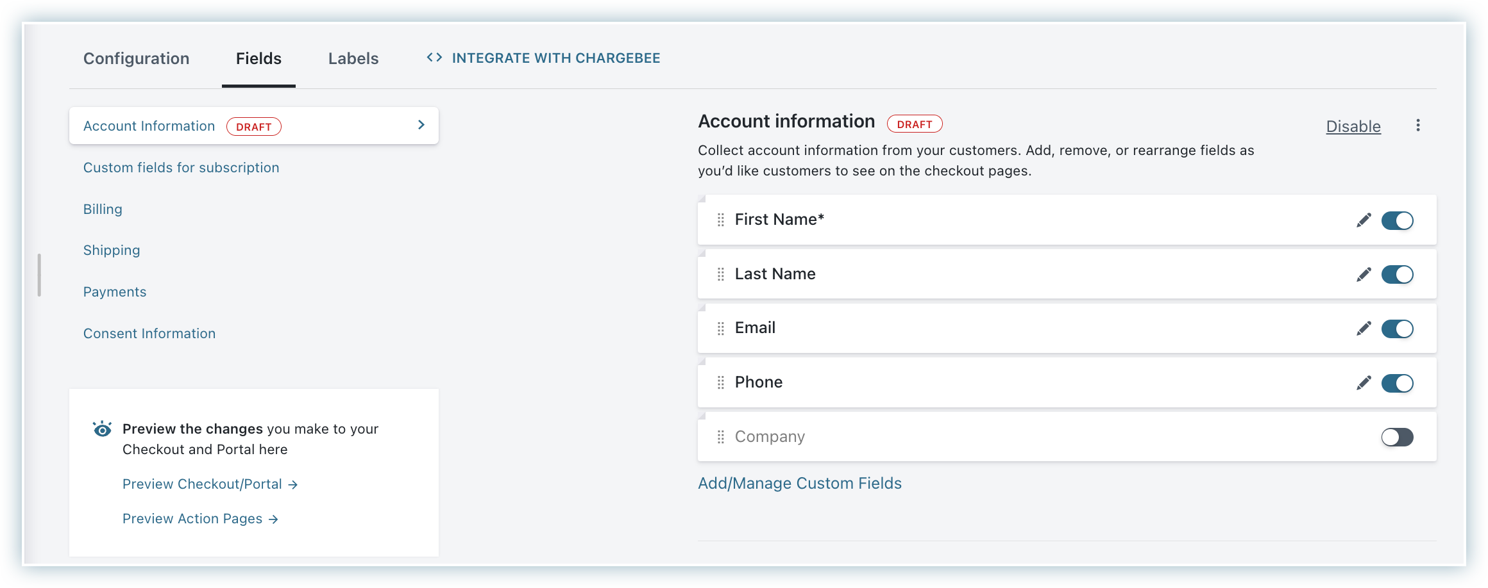Click the Phone field pencil icon

(x=1364, y=383)
